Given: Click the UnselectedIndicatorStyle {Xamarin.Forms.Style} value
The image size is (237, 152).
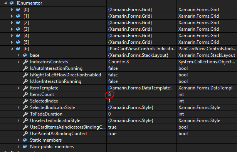Looking at the screenshot, I should [131, 121].
